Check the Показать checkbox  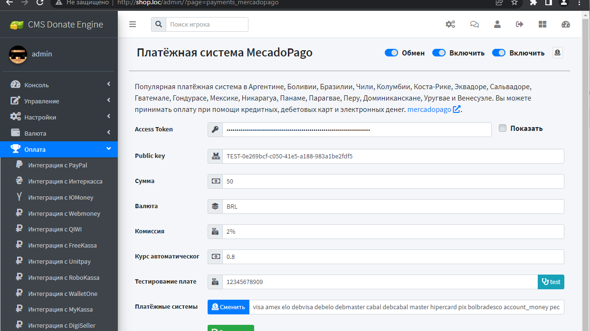pos(503,128)
